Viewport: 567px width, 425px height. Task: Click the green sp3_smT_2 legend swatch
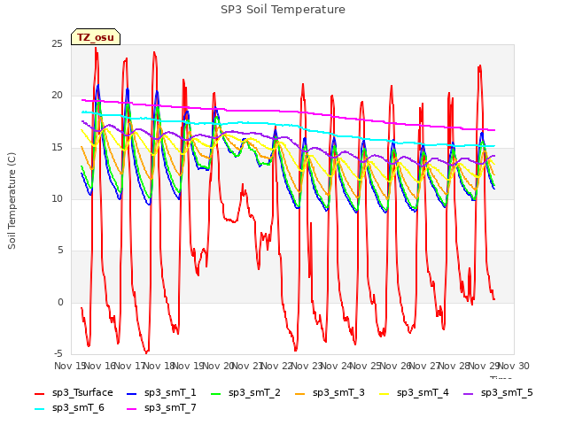tap(215, 393)
